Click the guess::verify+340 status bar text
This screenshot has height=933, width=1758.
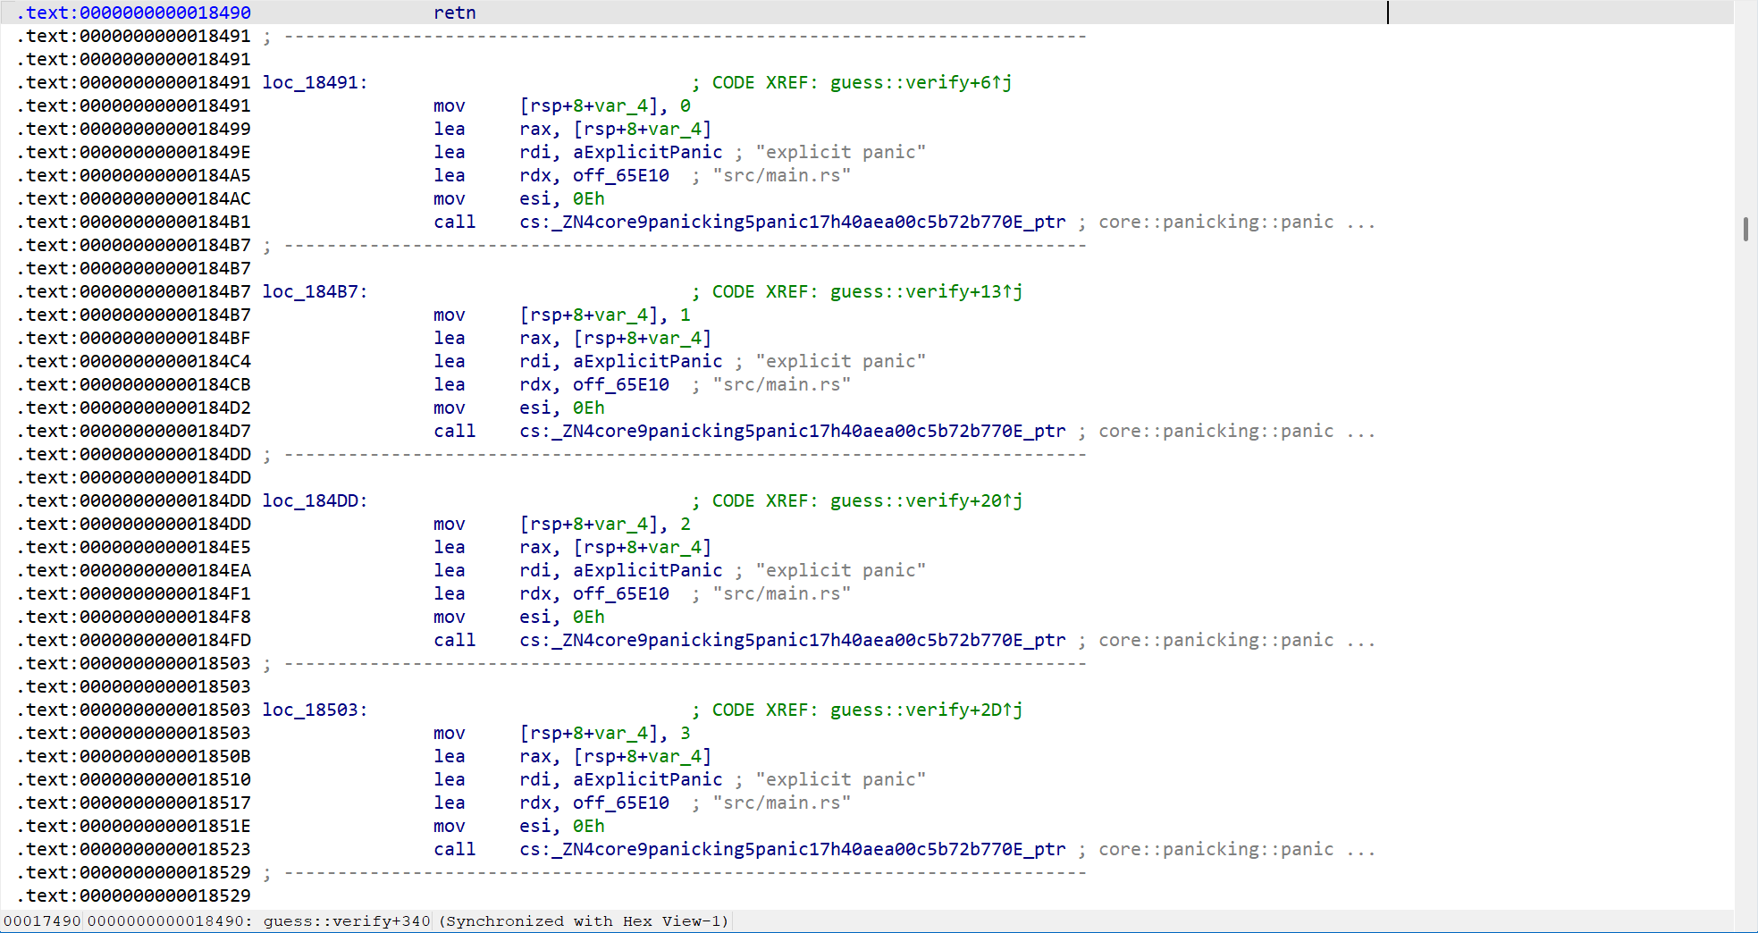click(347, 921)
